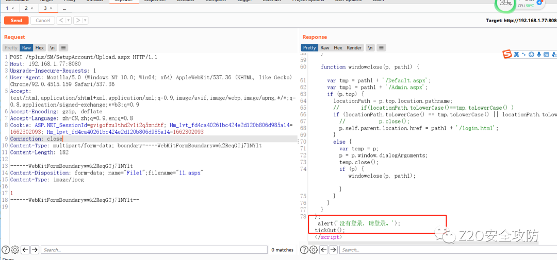Click the Content-Type: image/jpeg line
This screenshot has height=260, width=557.
[46, 180]
